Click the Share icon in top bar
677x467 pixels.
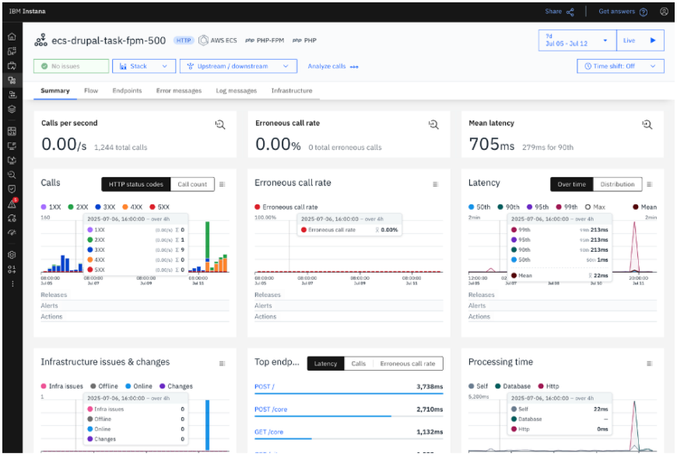(570, 12)
